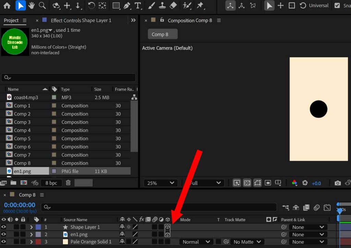The width and height of the screenshot is (351, 248).
Task: Click the Dolly camera tool
Action: pyautogui.click(x=78, y=5)
